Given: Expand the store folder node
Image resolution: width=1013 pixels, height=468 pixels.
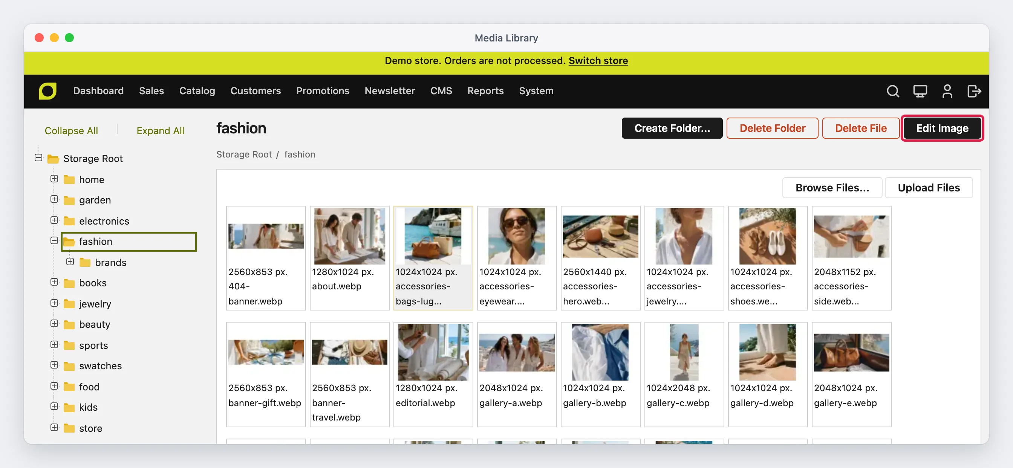Looking at the screenshot, I should [x=54, y=427].
